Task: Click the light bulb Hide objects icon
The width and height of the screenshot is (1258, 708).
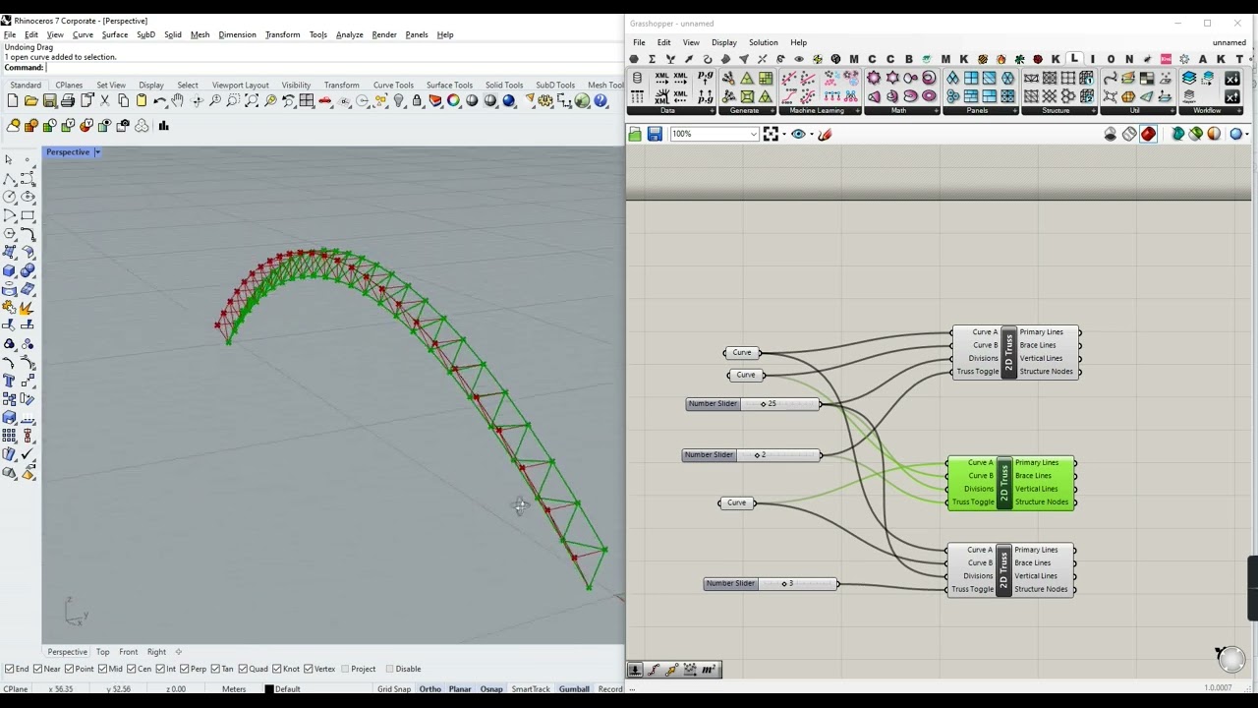Action: (x=399, y=100)
